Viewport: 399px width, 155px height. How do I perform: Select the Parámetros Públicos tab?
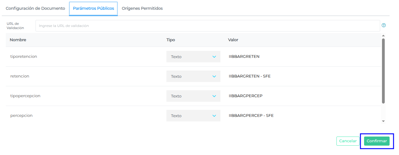[x=94, y=8]
